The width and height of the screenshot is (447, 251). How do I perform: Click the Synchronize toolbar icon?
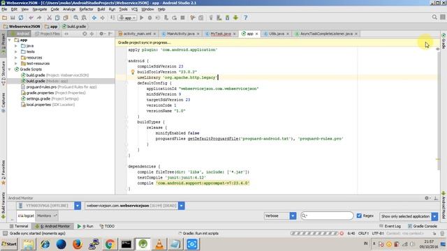tap(21, 17)
